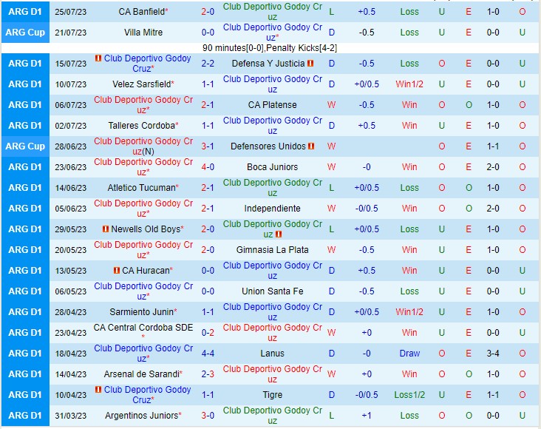541x429 pixels.
Task: Click ARG D1 label on 25/07/23 row
Action: [x=25, y=12]
